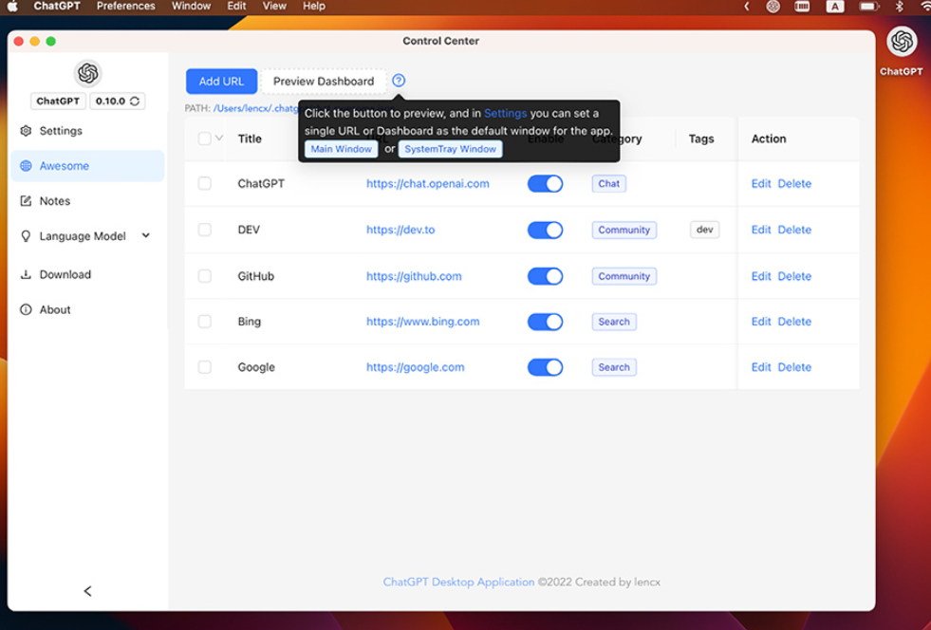Viewport: 931px width, 630px height.
Task: Check the Google row checkbox
Action: tap(204, 367)
